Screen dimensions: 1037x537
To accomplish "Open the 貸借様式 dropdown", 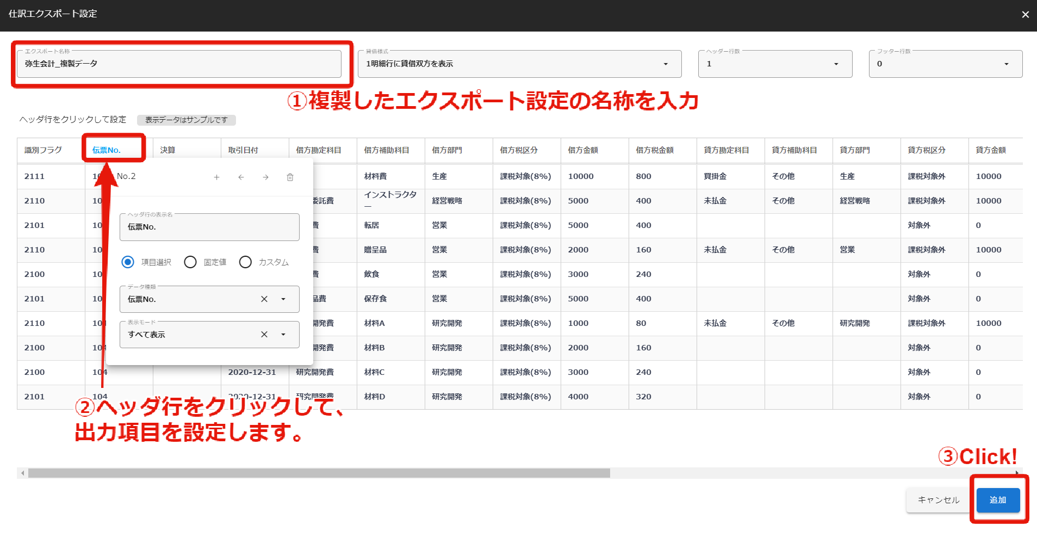I will (x=519, y=64).
